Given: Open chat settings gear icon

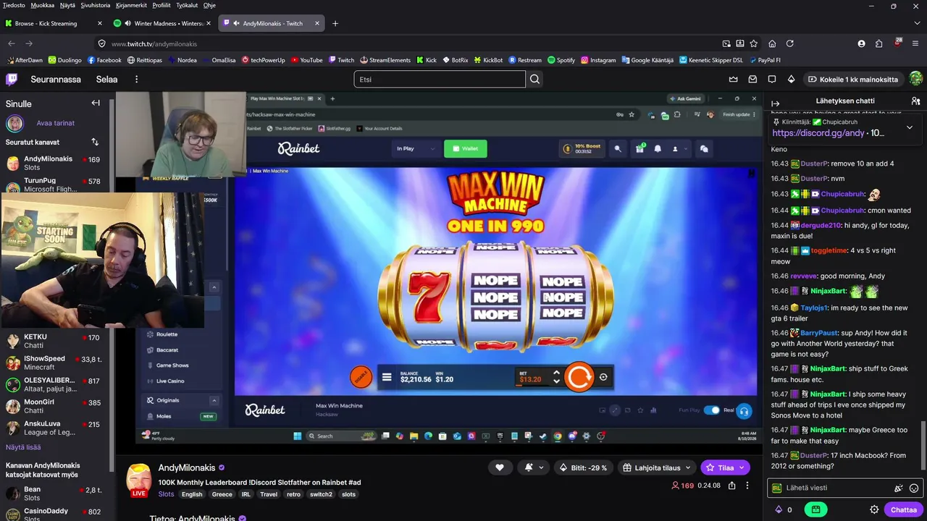Looking at the screenshot, I should point(874,509).
